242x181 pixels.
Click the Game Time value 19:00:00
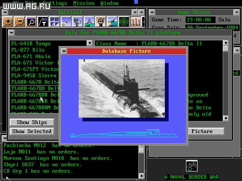coord(200,20)
